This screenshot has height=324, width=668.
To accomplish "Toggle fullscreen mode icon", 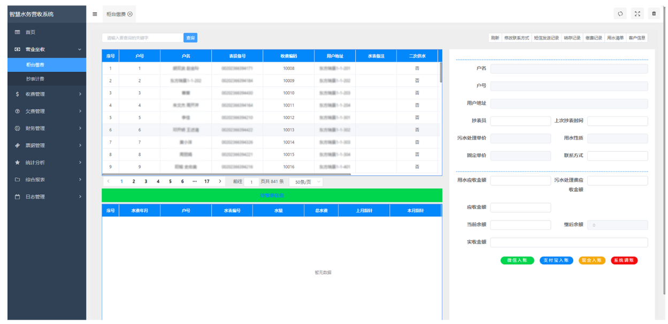I will tap(637, 14).
